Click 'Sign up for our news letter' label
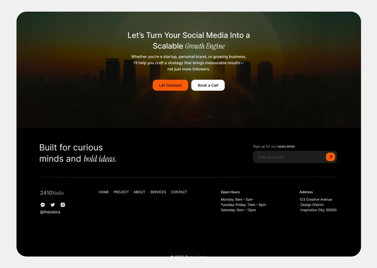Viewport: 377px width, 268px height. click(274, 146)
